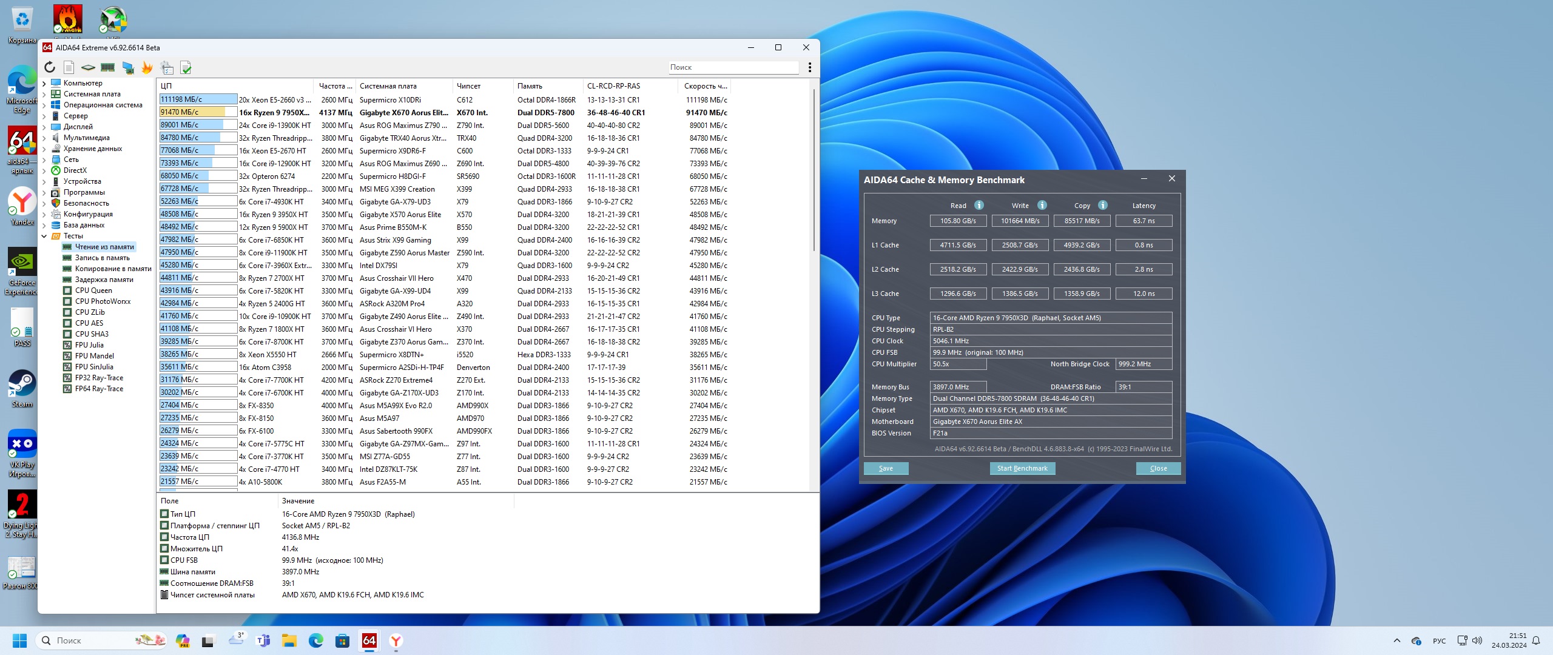Viewport: 1553px width, 655px height.
Task: Expand the Компьютер tree node
Action: pyautogui.click(x=44, y=83)
